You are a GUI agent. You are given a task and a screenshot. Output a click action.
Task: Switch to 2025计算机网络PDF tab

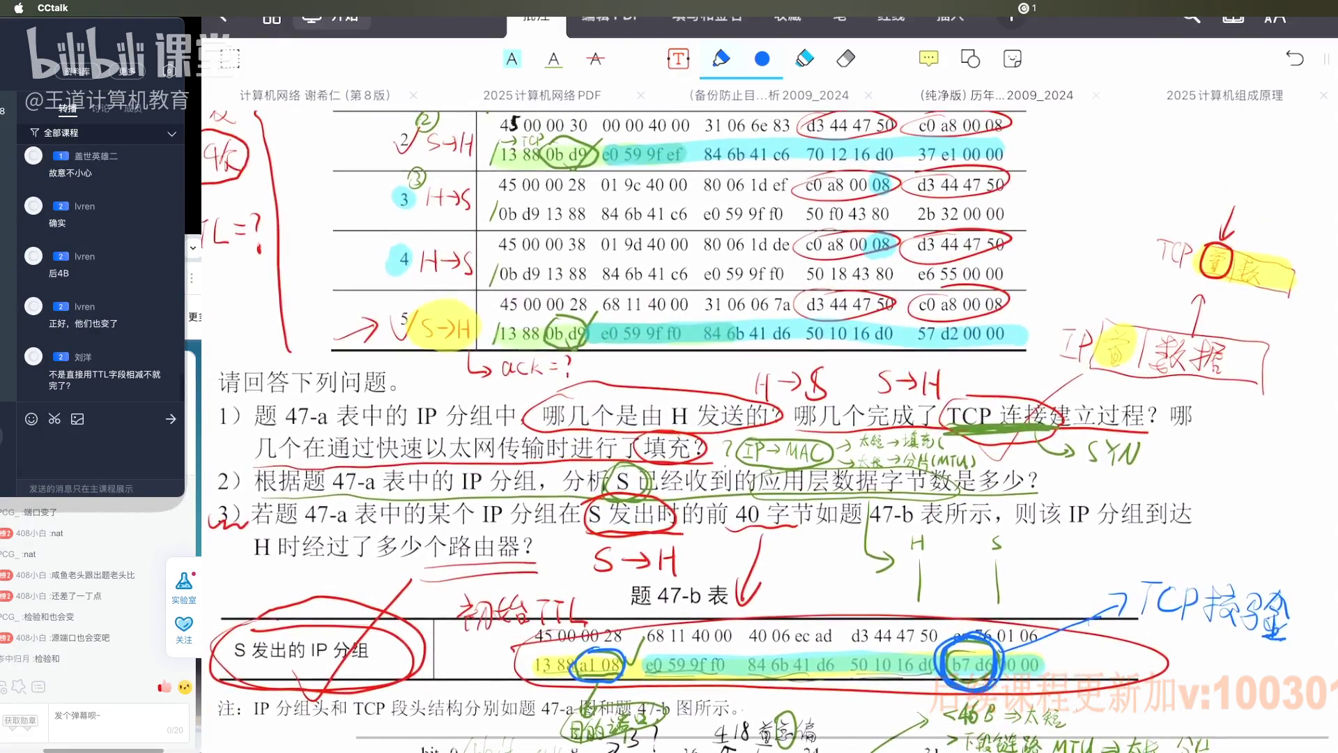541,96
